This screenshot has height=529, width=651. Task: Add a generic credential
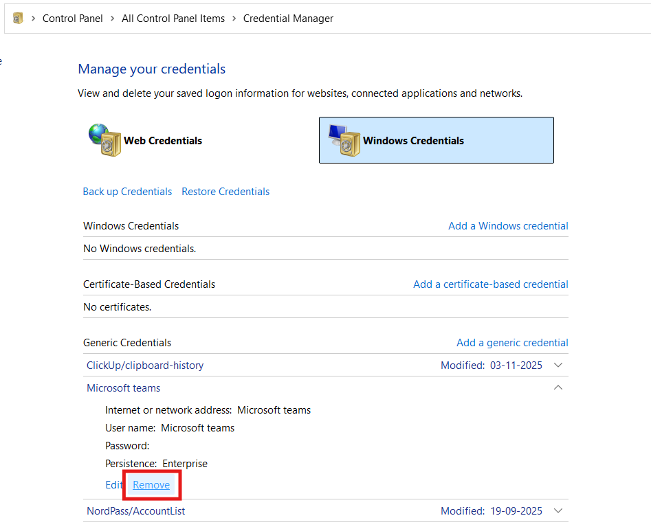(512, 342)
